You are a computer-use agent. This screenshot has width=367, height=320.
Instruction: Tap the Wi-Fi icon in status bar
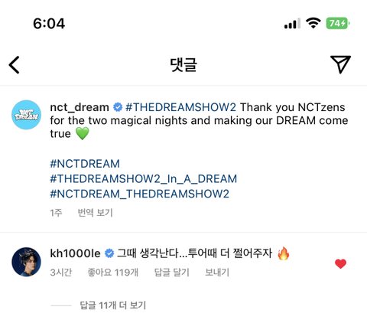point(313,23)
